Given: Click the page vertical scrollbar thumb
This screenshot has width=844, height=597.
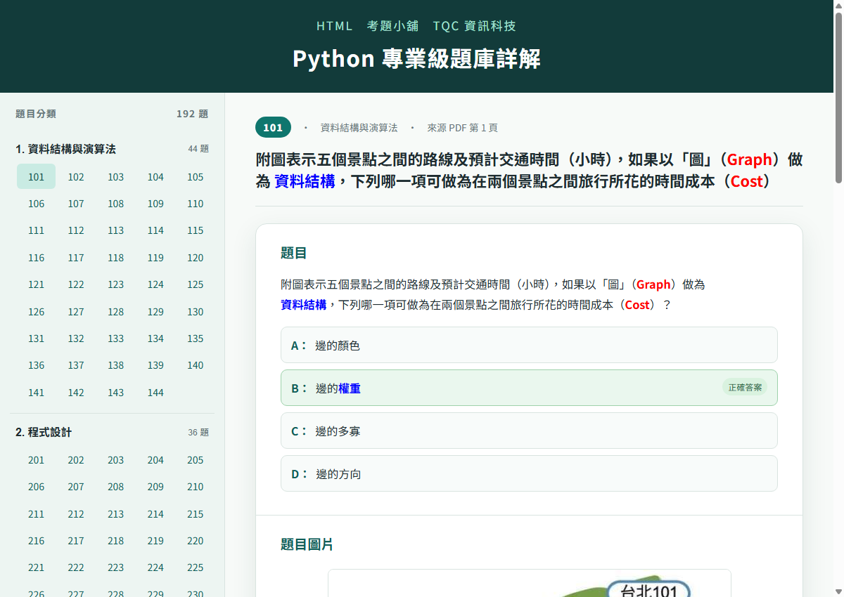Looking at the screenshot, I should (838, 97).
